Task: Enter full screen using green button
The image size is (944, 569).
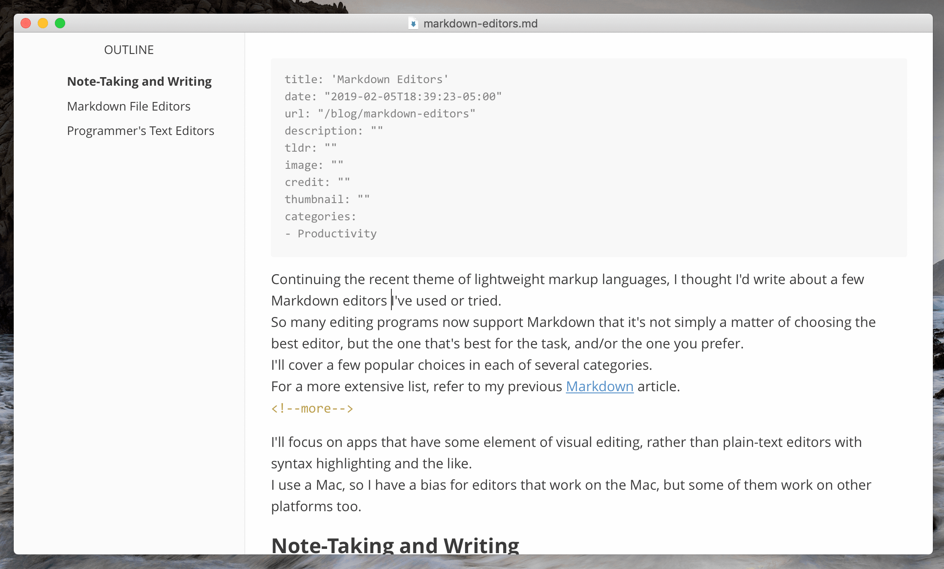Action: tap(60, 23)
